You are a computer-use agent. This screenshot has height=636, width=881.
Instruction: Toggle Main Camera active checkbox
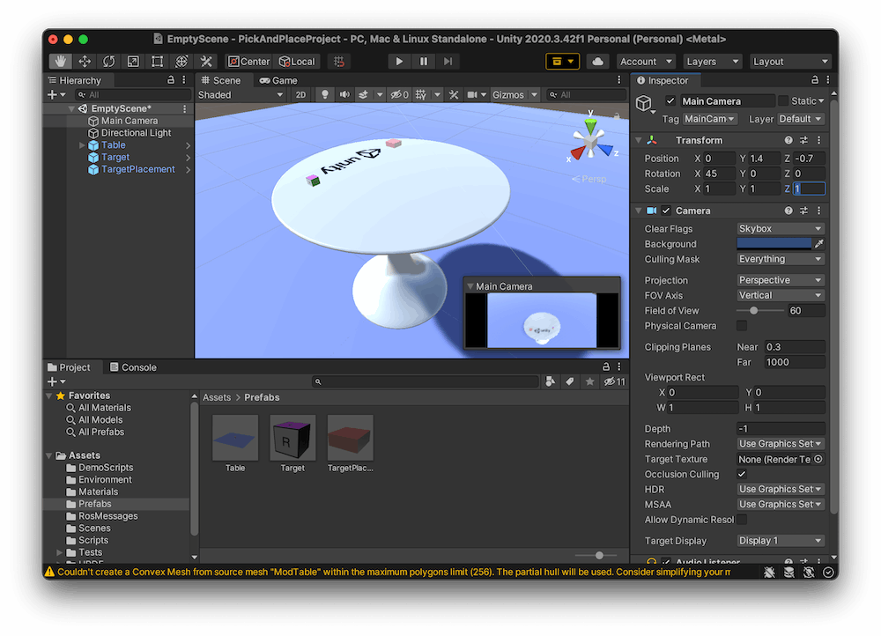tap(670, 101)
